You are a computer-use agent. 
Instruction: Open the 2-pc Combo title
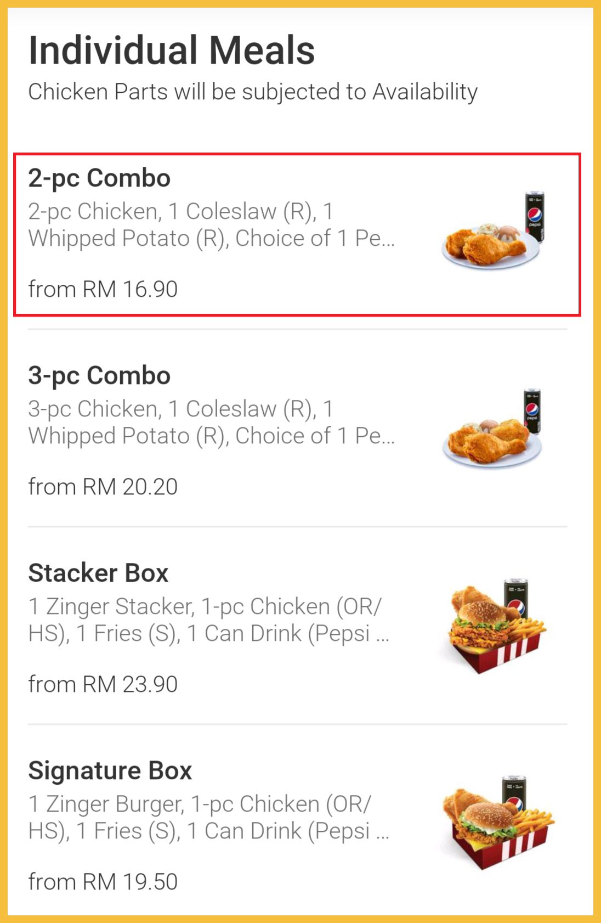[x=99, y=178]
